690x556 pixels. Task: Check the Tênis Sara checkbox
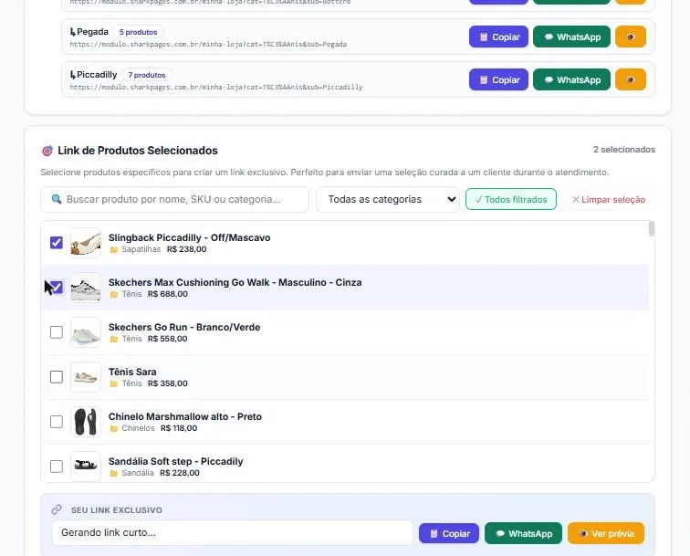coord(57,377)
